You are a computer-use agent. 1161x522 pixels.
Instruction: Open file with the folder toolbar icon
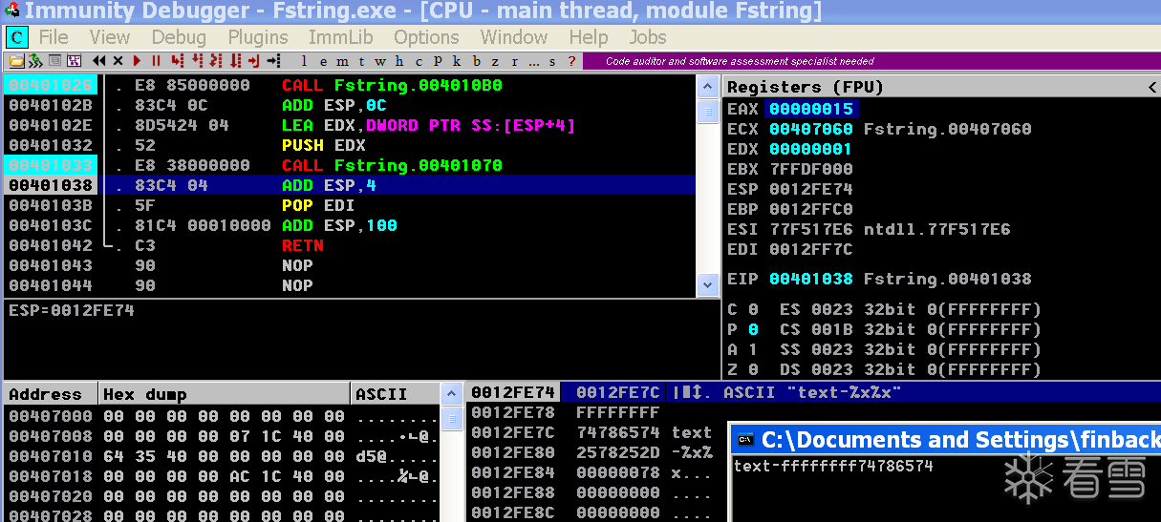click(16, 61)
